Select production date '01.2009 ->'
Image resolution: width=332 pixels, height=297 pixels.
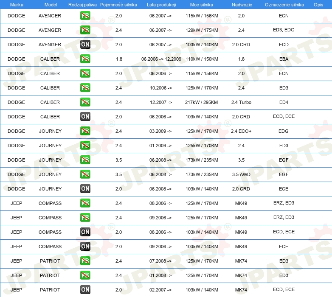coord(160,146)
